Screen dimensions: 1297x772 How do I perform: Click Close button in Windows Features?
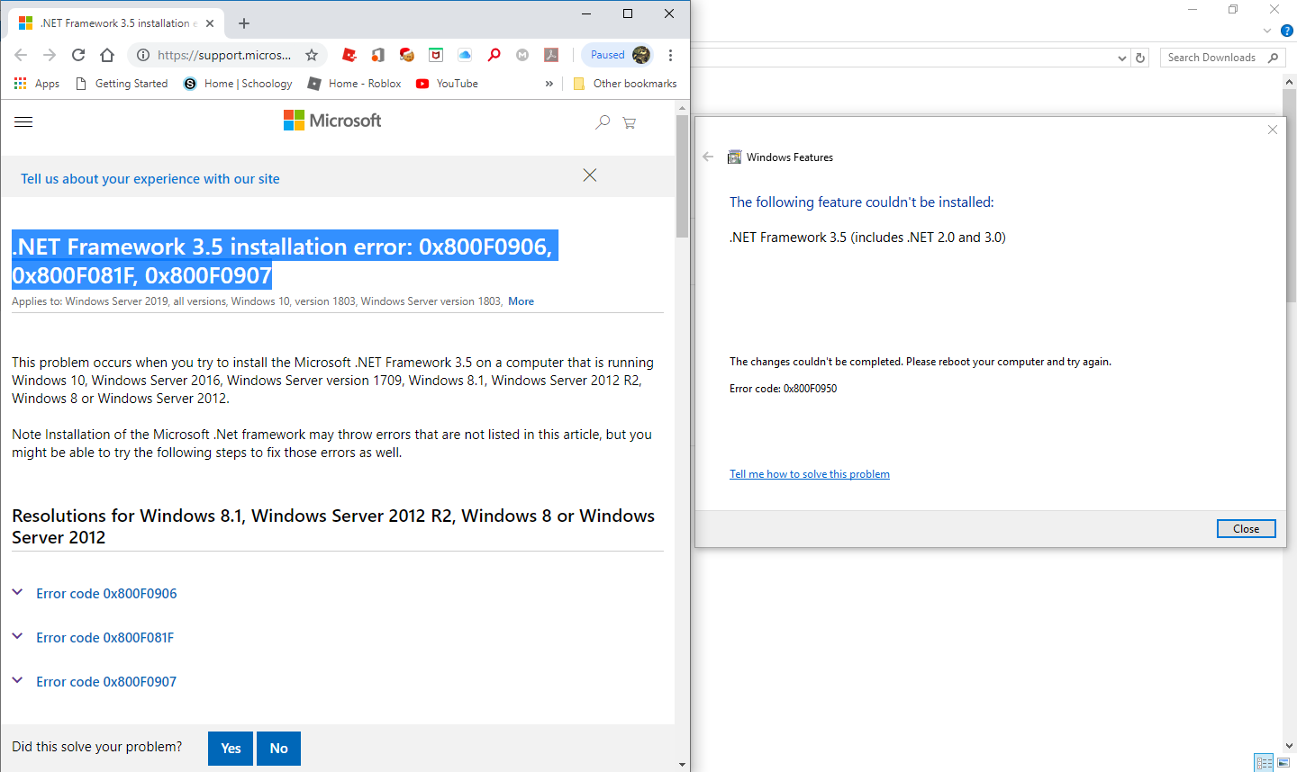(1247, 529)
